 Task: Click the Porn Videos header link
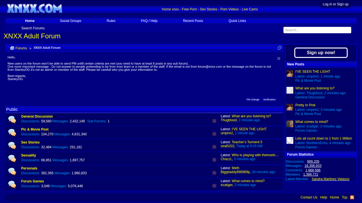pyautogui.click(x=229, y=9)
